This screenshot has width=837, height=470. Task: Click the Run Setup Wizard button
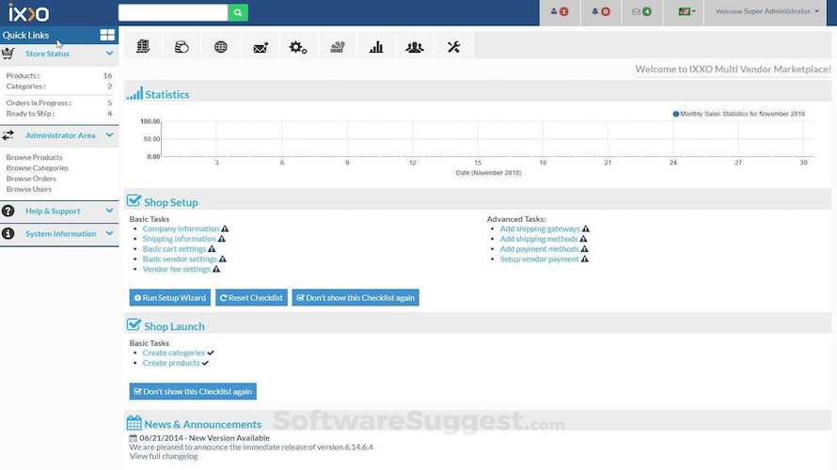169,298
